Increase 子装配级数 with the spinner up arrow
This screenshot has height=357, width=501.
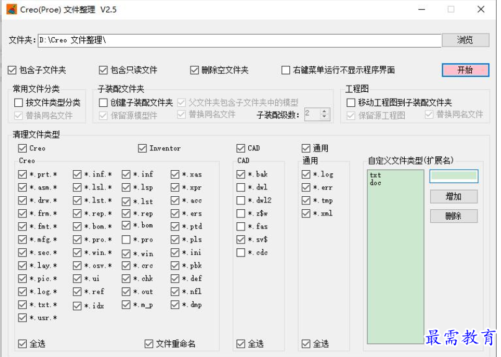point(324,111)
